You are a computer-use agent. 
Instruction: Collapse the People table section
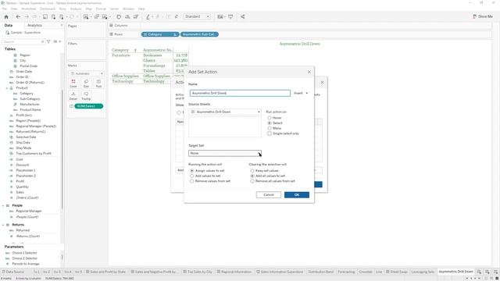[3, 206]
